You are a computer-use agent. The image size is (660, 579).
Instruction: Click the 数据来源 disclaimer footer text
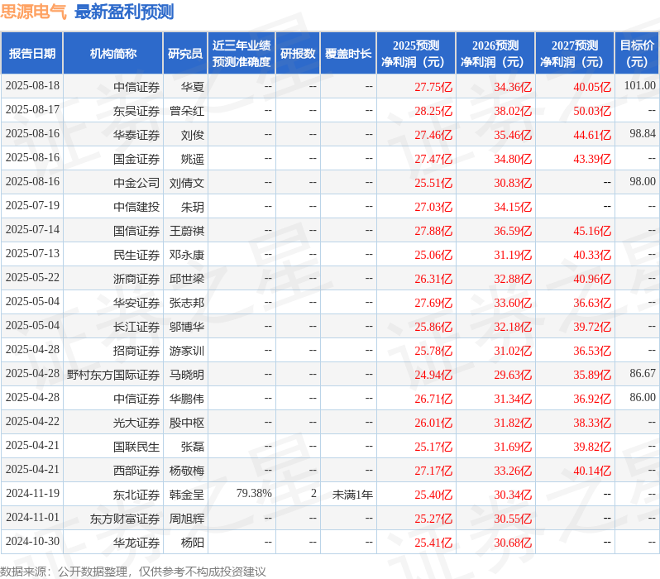point(133,572)
